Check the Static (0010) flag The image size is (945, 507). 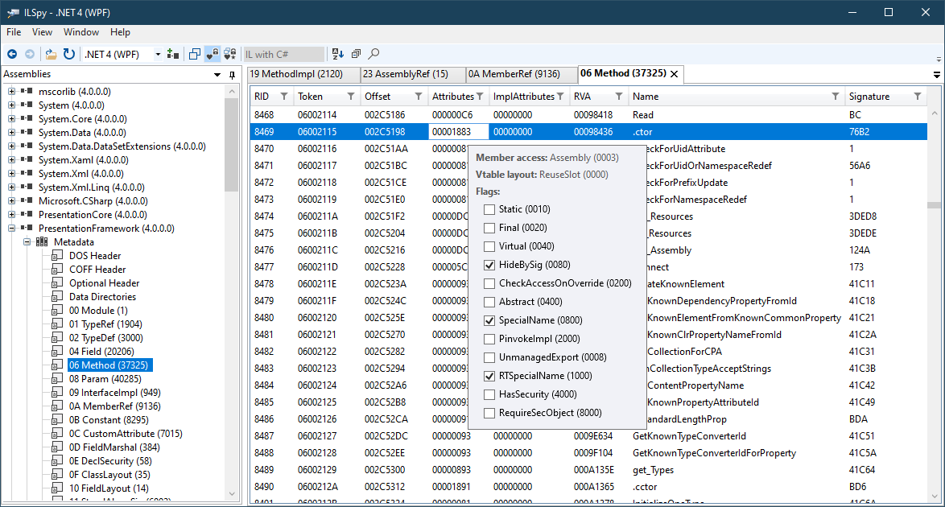489,209
